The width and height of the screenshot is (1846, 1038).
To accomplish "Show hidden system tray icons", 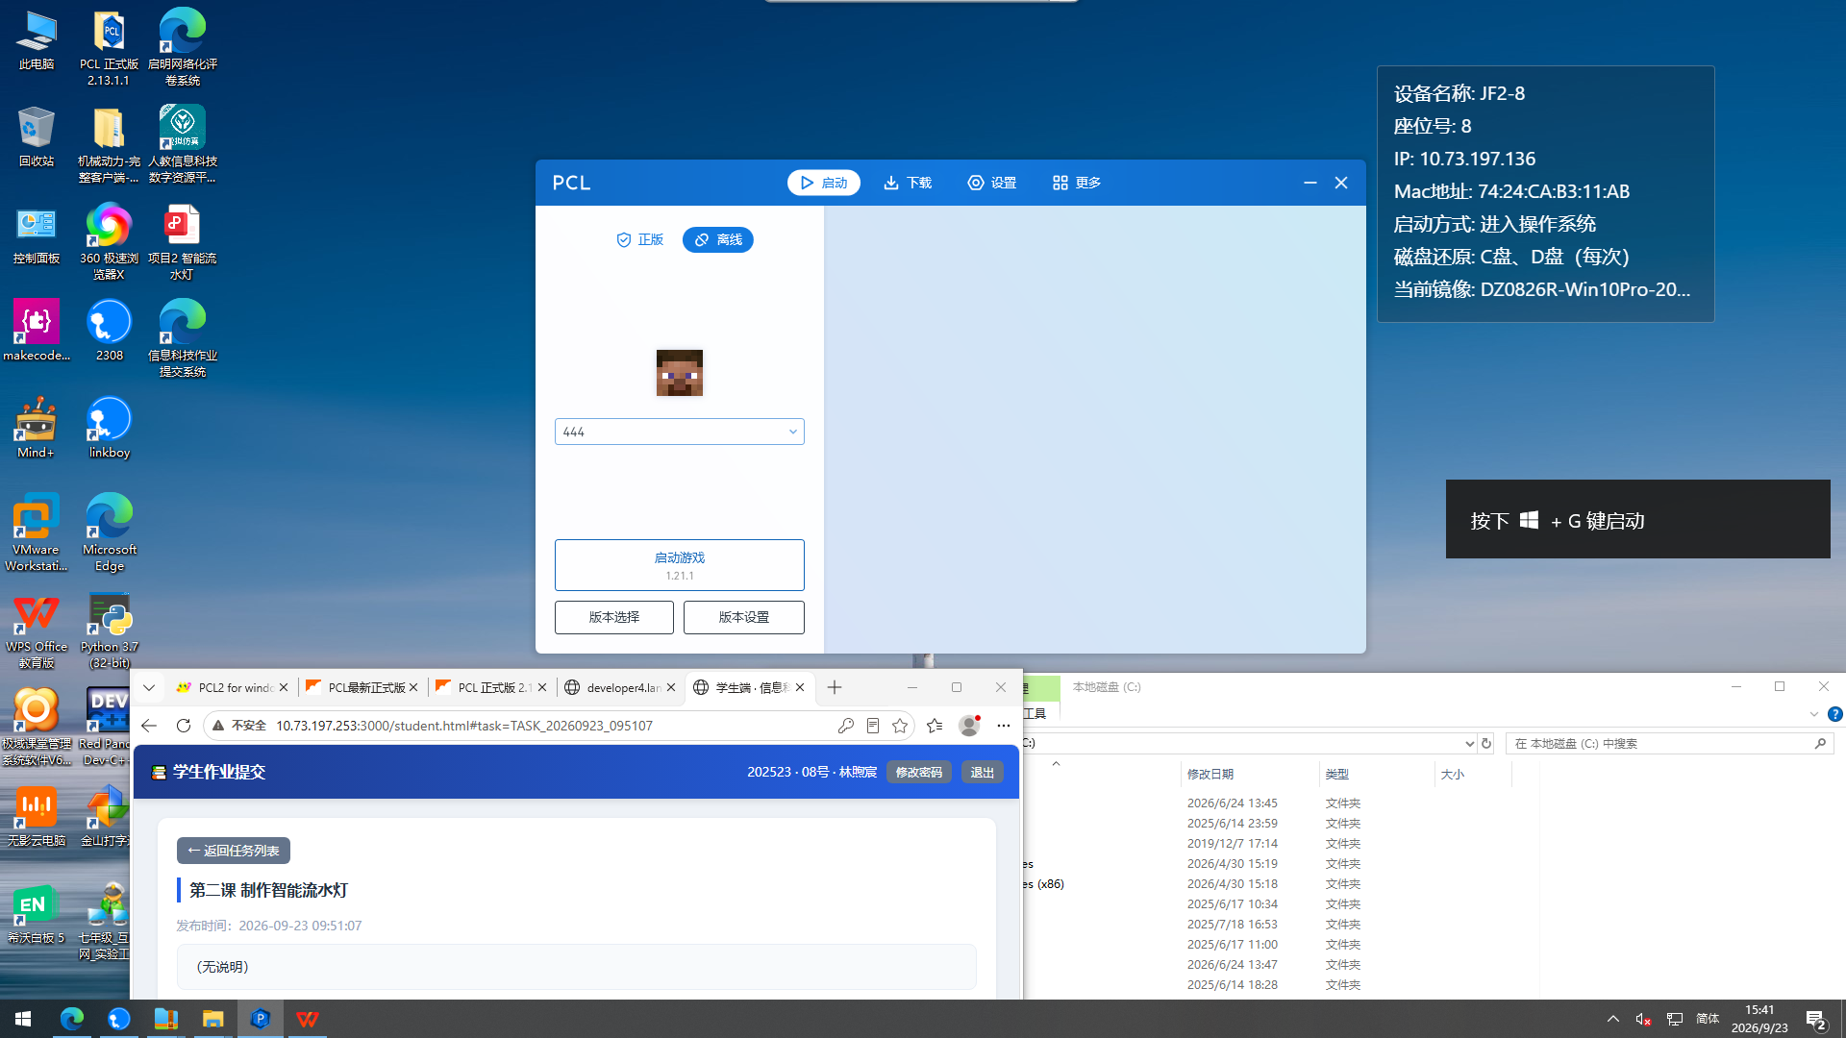I will (1613, 1019).
